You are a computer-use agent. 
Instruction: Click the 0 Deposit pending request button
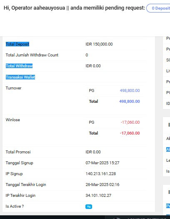[158, 8]
